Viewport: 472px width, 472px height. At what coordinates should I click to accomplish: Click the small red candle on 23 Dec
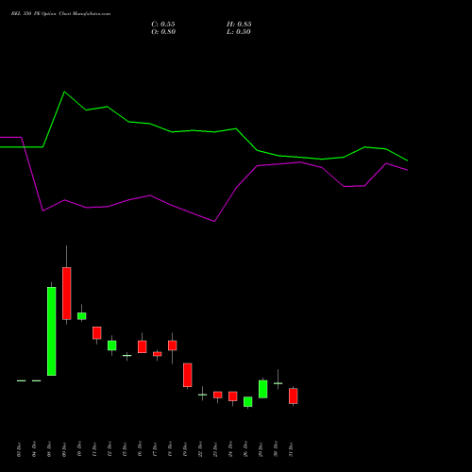(218, 395)
